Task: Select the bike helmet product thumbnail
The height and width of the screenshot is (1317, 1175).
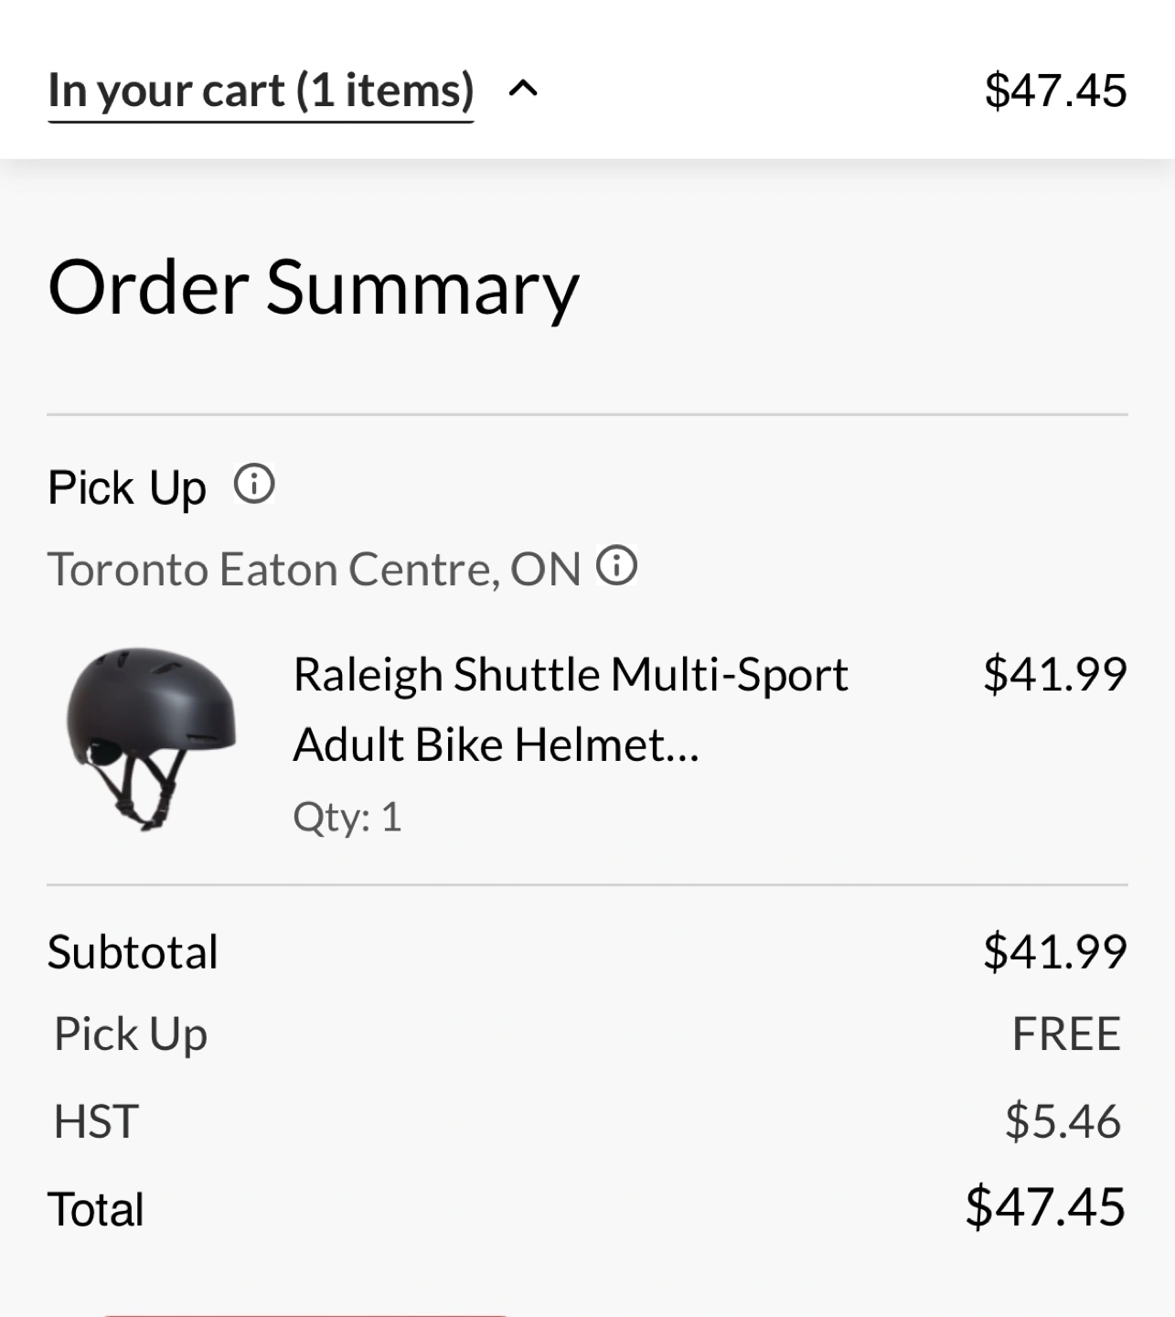Action: click(x=151, y=738)
